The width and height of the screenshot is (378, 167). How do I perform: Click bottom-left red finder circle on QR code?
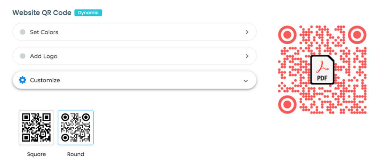[287, 104]
